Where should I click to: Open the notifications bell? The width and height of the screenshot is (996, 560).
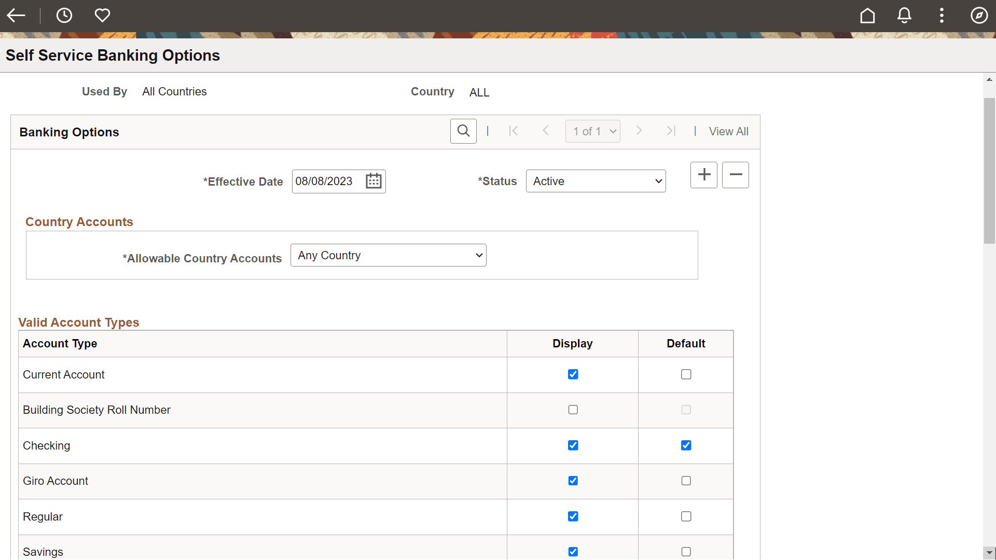click(904, 16)
